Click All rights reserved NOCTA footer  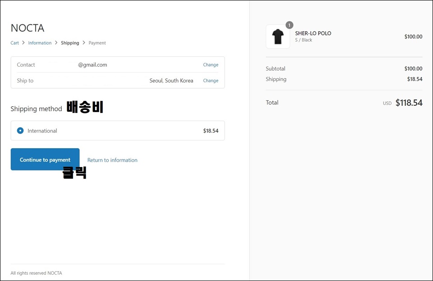(36, 273)
